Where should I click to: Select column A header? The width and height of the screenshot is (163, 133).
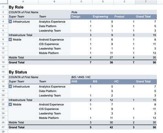[23, 2]
